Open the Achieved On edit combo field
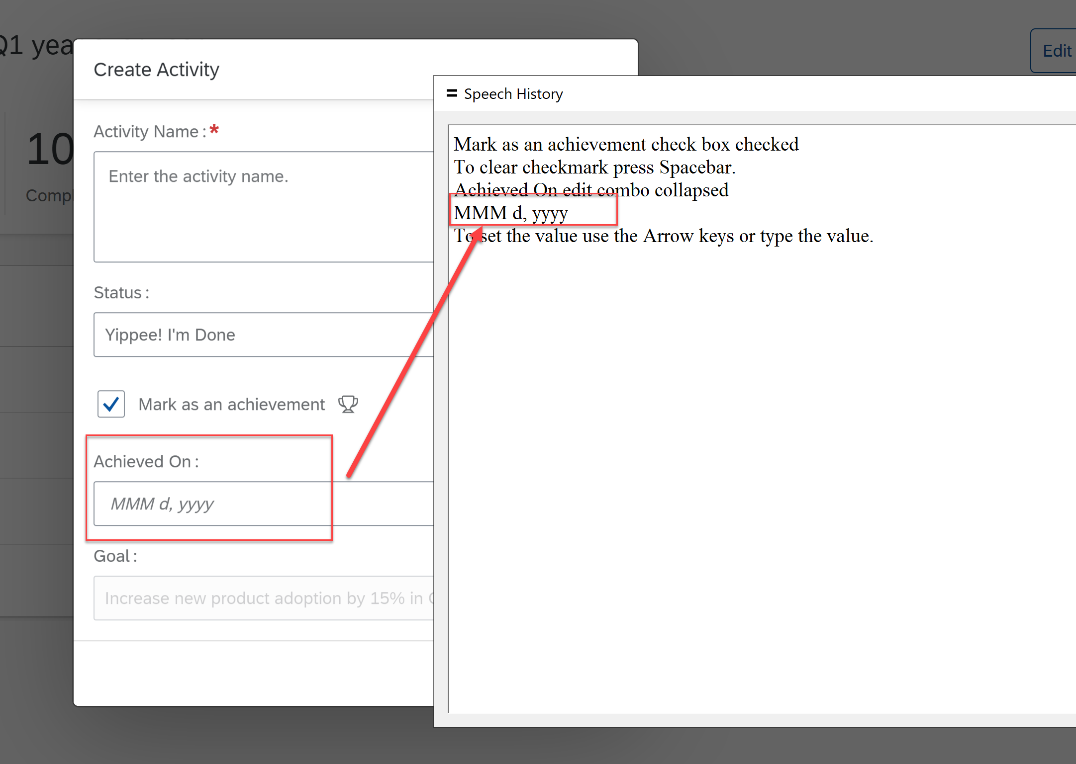This screenshot has width=1076, height=764. pyautogui.click(x=209, y=504)
